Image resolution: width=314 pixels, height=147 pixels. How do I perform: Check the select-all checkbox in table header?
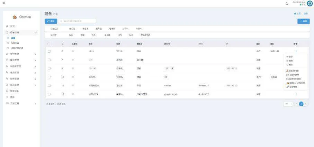(x=49, y=44)
